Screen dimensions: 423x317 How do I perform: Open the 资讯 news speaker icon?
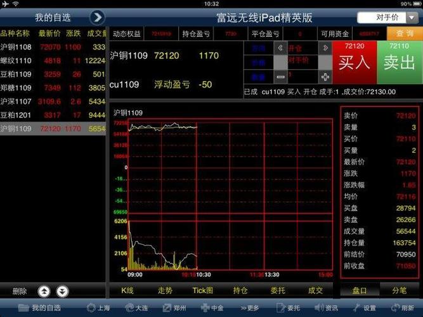[x=326, y=307]
